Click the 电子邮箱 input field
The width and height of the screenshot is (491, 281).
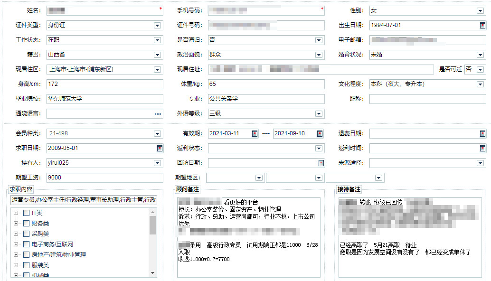[x=428, y=40]
